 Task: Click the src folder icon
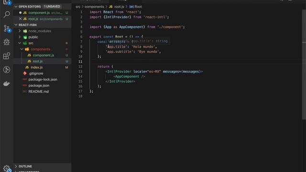pyautogui.click(x=25, y=43)
